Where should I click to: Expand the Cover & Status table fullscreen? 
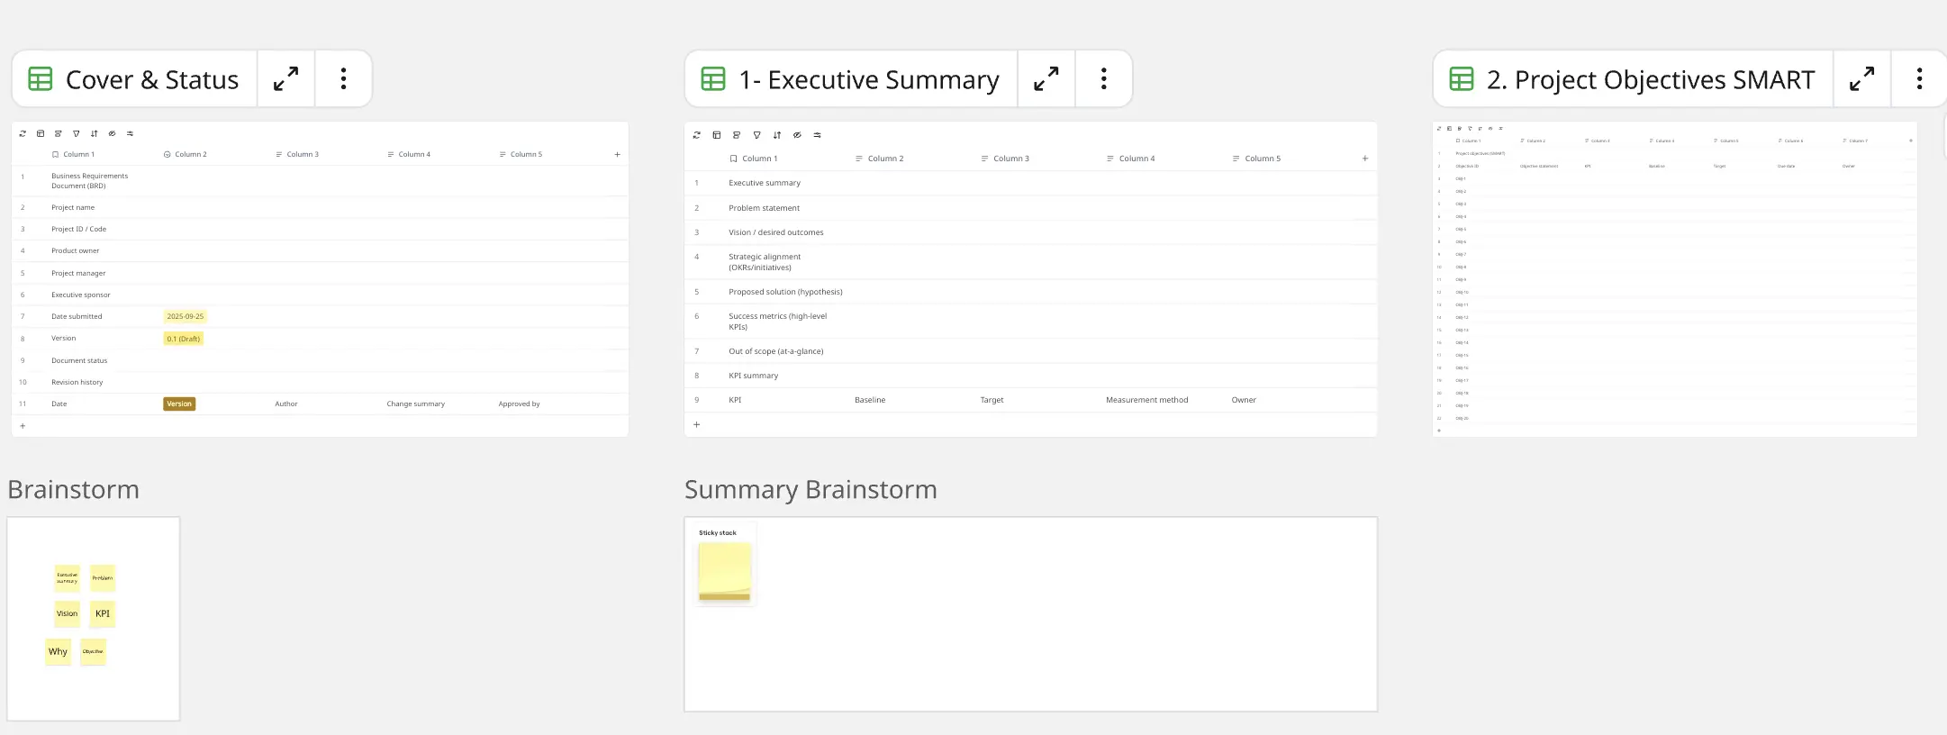point(285,79)
